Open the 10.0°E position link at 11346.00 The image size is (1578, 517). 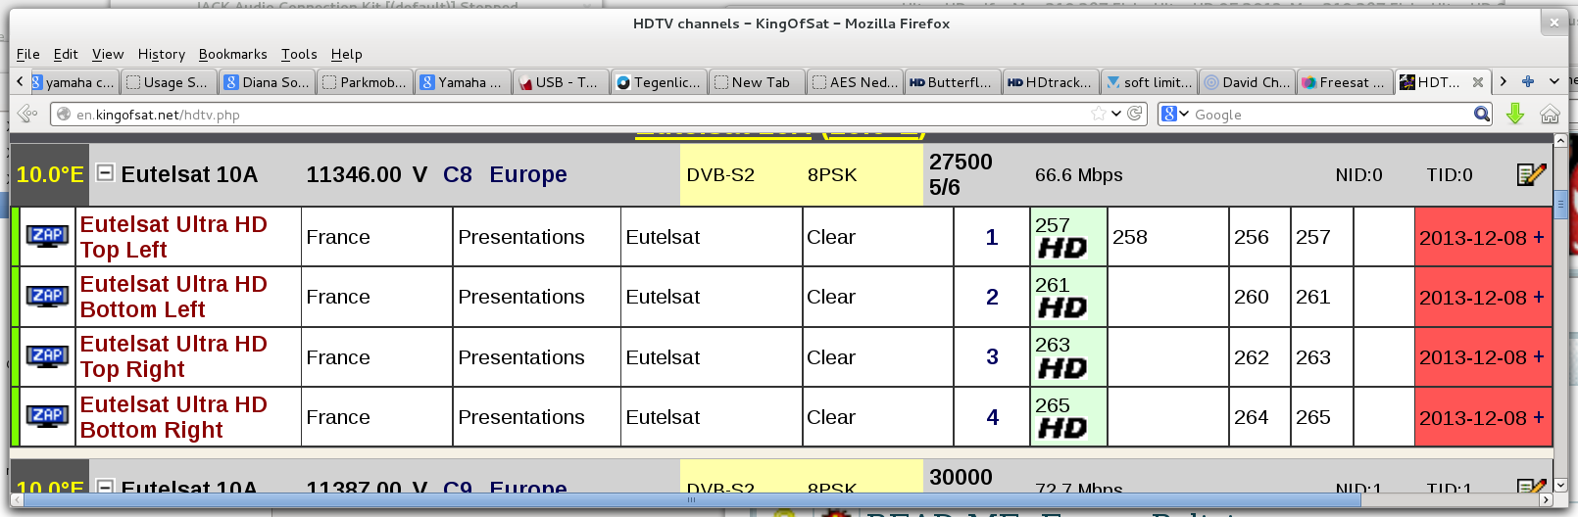tap(50, 175)
